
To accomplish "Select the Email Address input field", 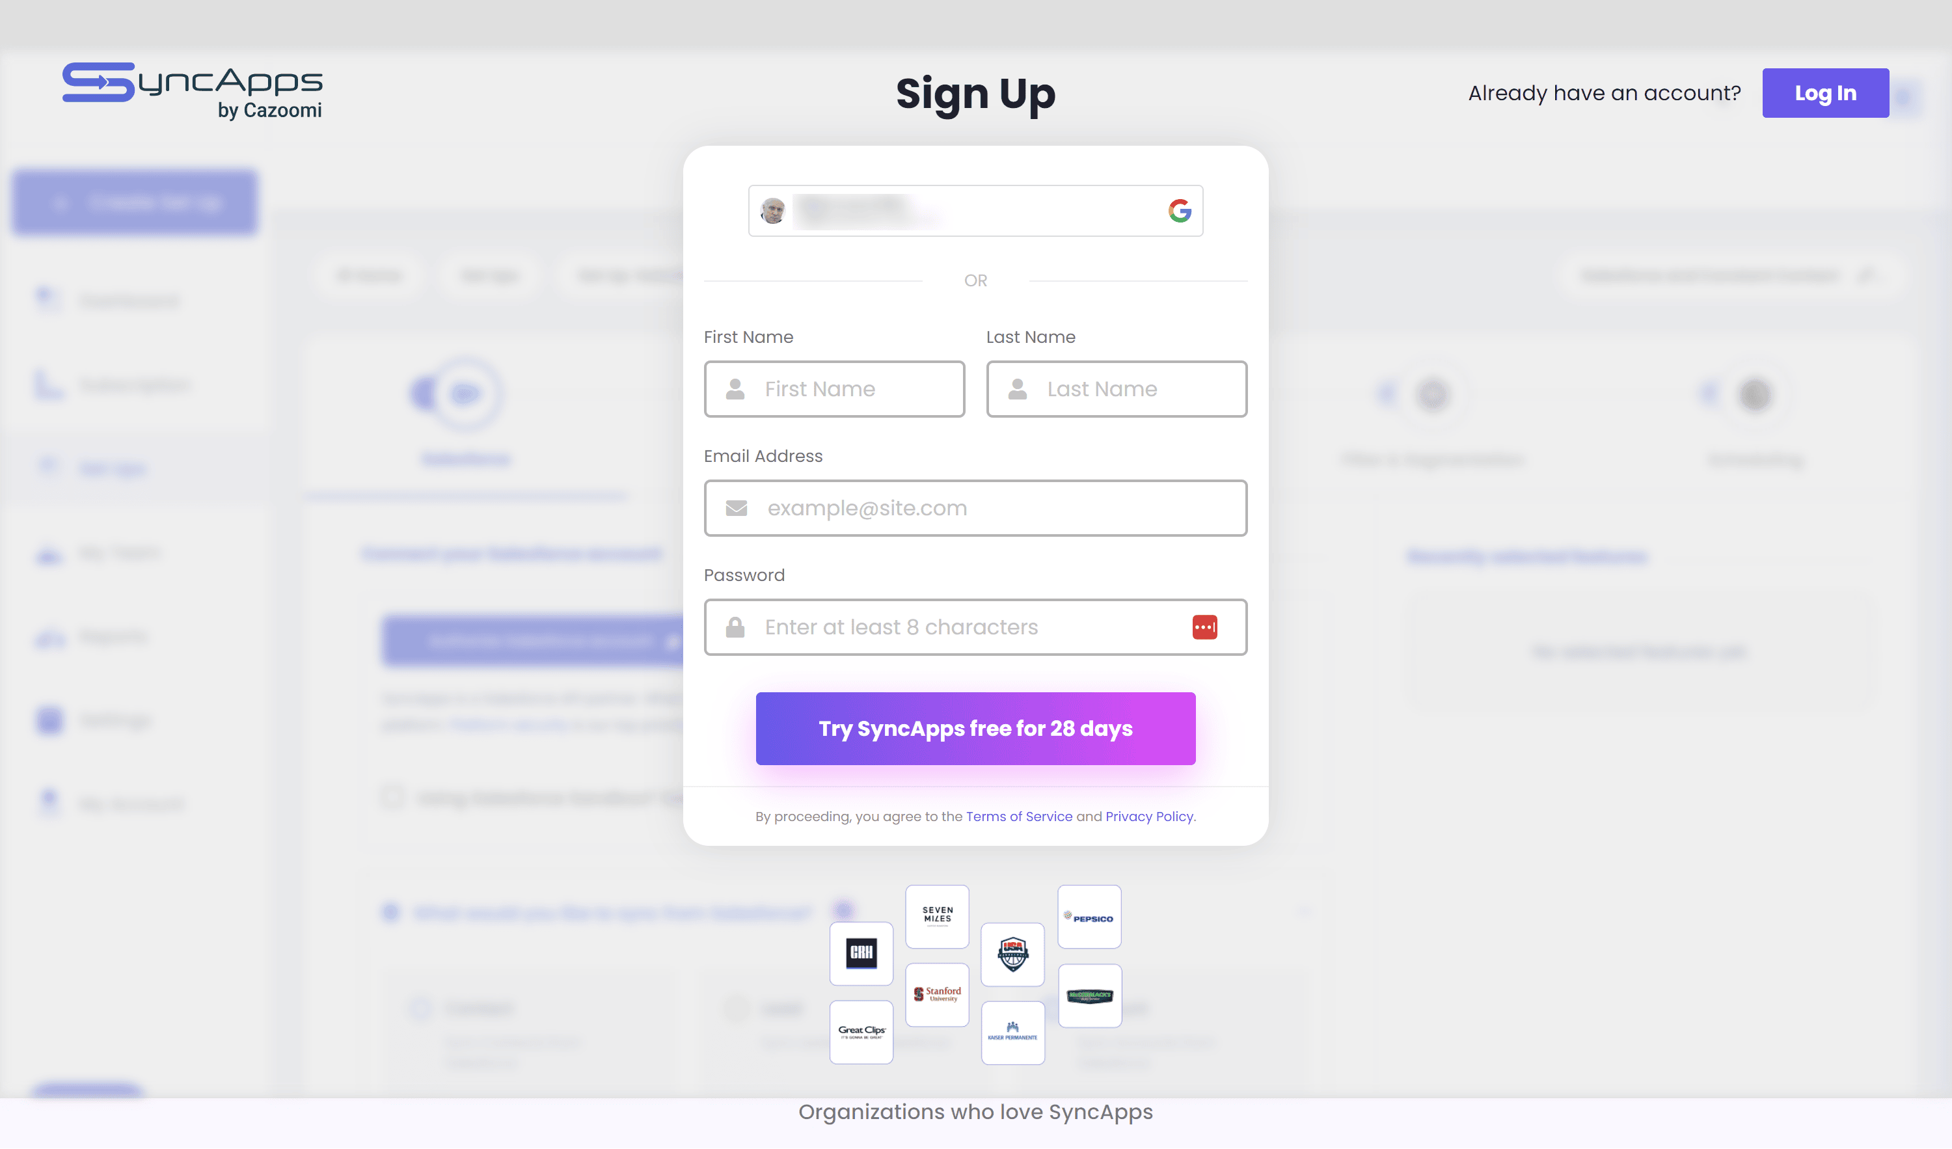I will click(975, 507).
